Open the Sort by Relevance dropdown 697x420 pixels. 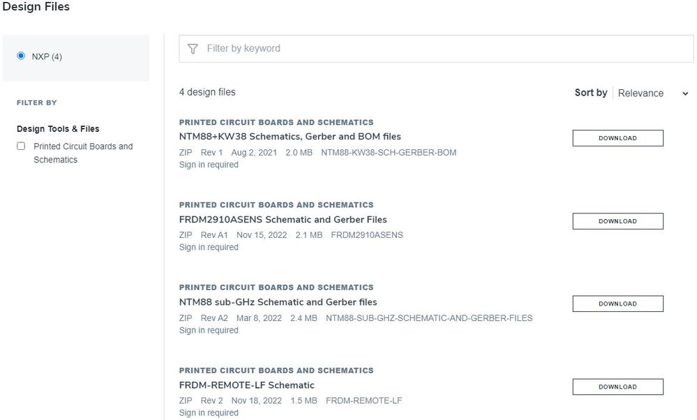[640, 93]
